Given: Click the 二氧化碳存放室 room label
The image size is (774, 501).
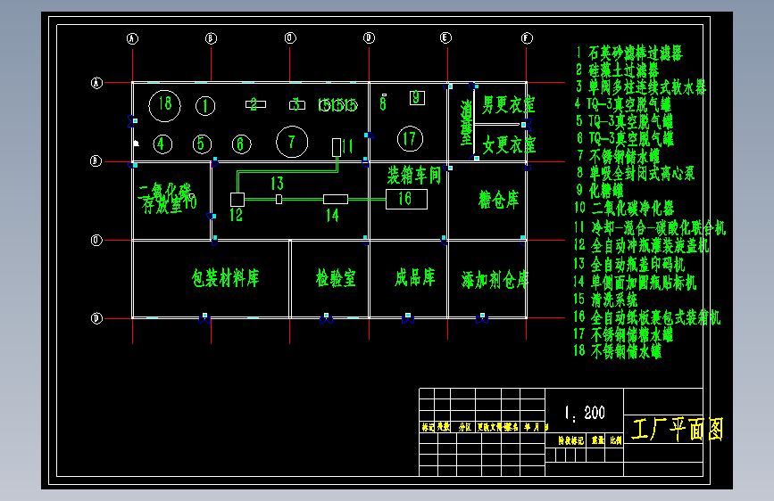Looking at the screenshot, I should click(167, 199).
